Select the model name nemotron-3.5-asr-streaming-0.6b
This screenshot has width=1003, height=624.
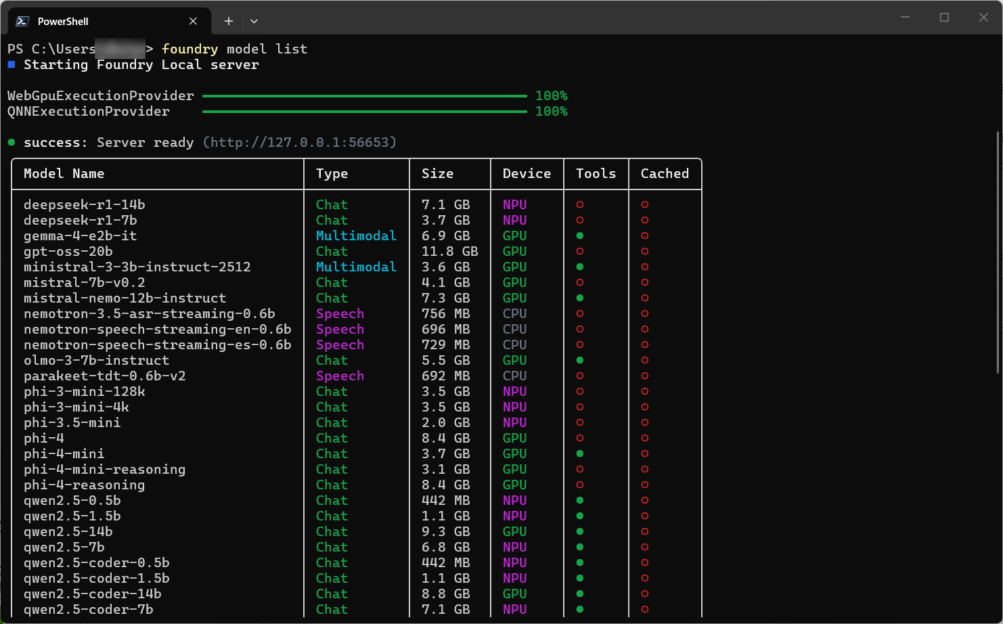click(149, 313)
